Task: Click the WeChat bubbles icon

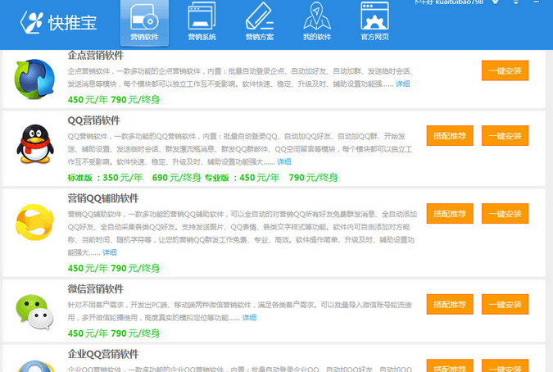Action: [x=34, y=311]
